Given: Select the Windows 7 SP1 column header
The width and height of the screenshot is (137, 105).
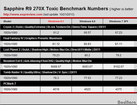Looking at the screenshot, I should pyautogui.click(x=118, y=21).
